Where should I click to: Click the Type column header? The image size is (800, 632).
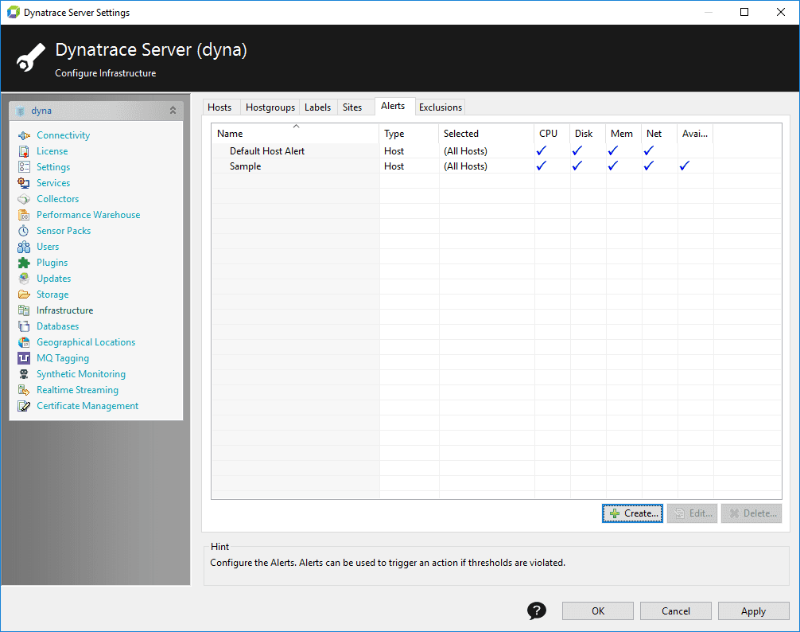[409, 133]
